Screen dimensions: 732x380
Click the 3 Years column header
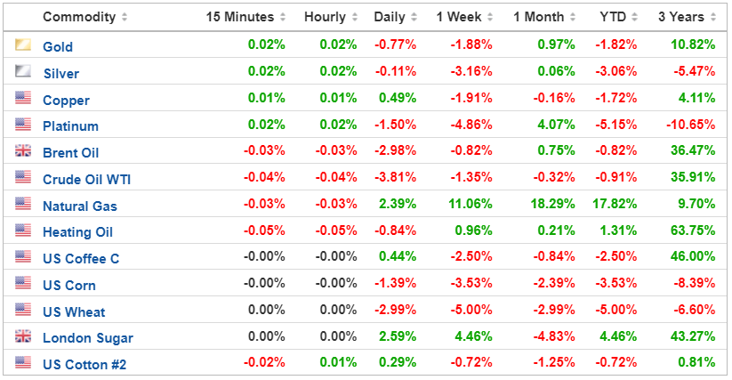[680, 18]
